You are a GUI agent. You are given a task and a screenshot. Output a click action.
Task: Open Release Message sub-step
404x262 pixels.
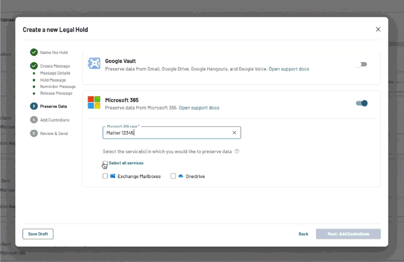tap(56, 93)
